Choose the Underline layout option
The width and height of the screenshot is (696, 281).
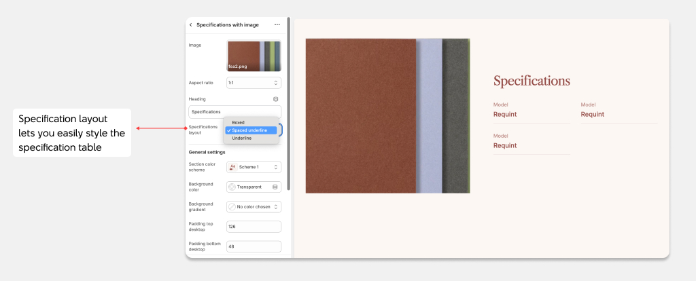point(242,138)
